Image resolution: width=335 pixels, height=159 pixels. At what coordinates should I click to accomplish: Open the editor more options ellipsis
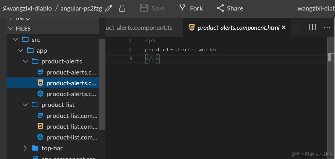[327, 27]
